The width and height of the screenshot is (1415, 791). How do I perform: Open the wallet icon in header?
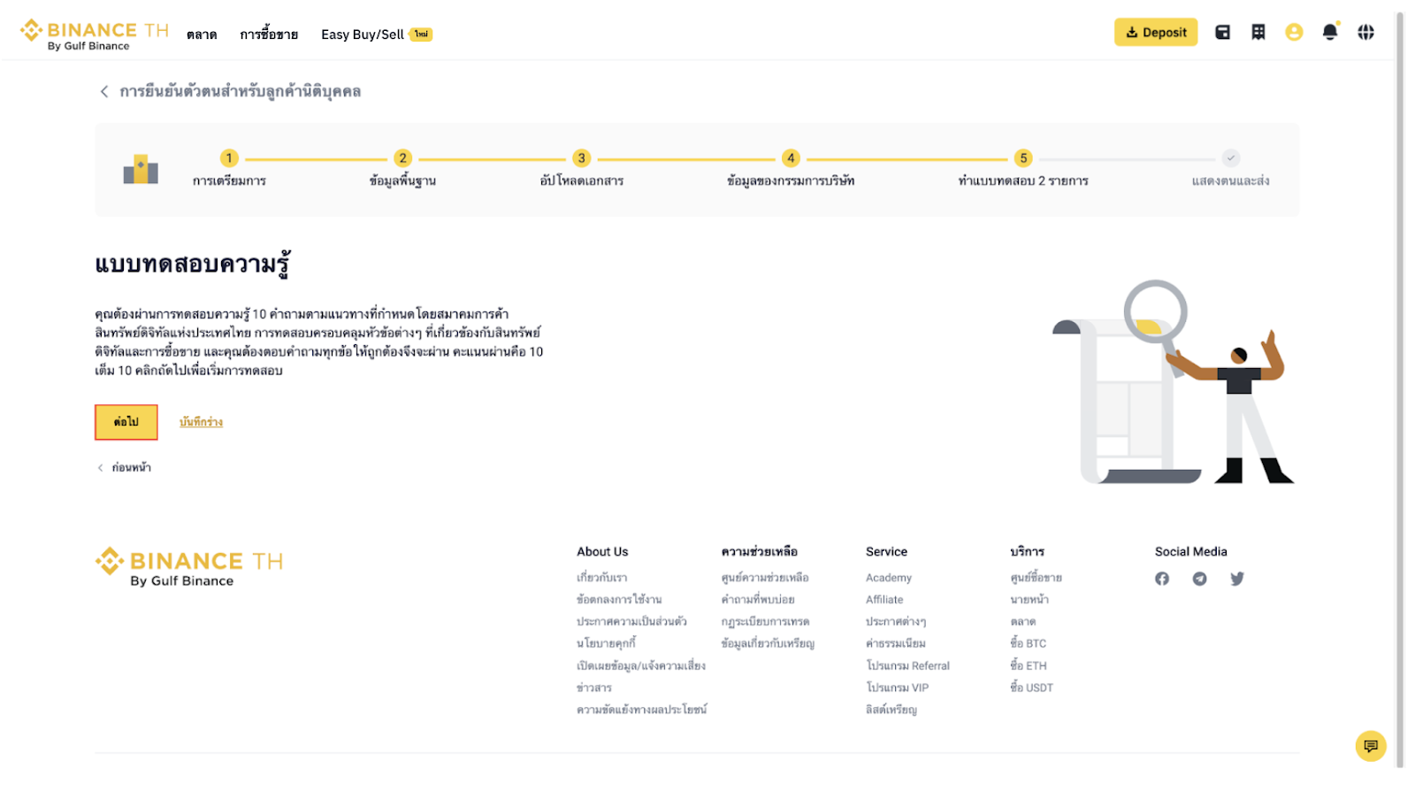click(x=1222, y=33)
